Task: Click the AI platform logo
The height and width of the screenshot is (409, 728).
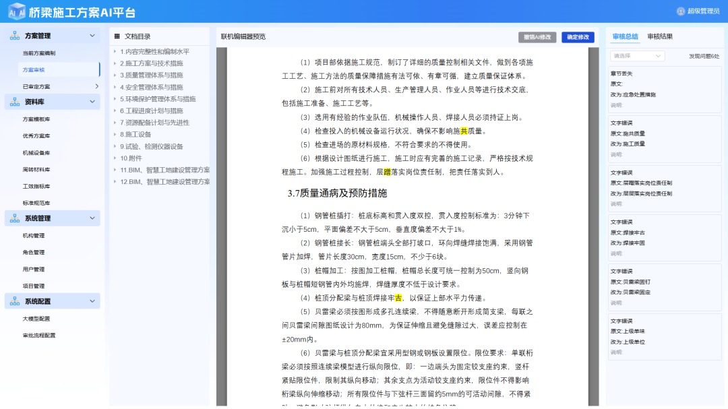Action: 18,12
